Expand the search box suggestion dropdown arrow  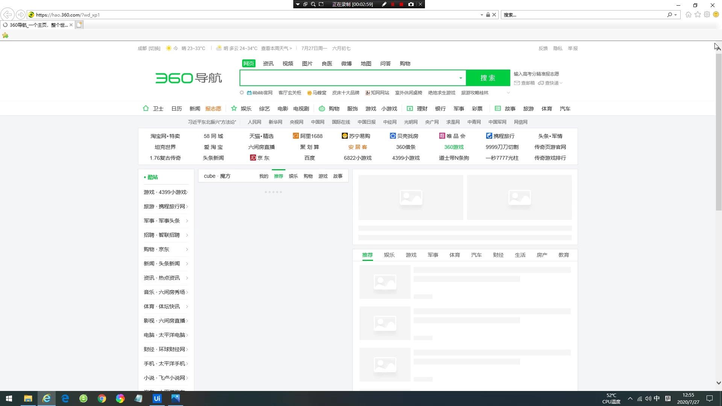[x=461, y=78]
